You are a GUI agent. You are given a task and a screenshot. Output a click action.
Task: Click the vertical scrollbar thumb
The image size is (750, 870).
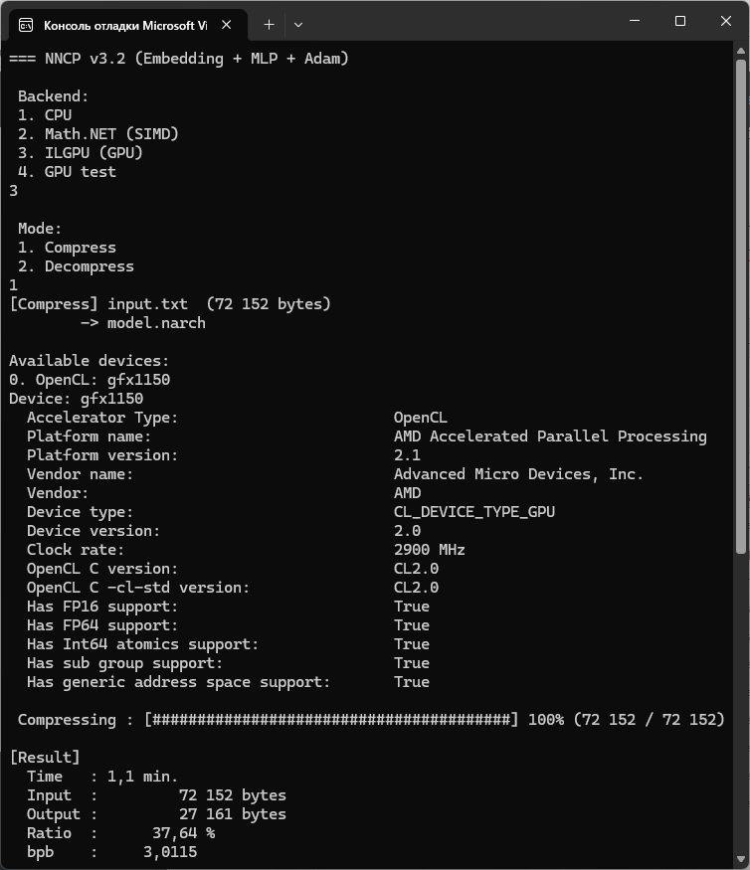pos(741,306)
